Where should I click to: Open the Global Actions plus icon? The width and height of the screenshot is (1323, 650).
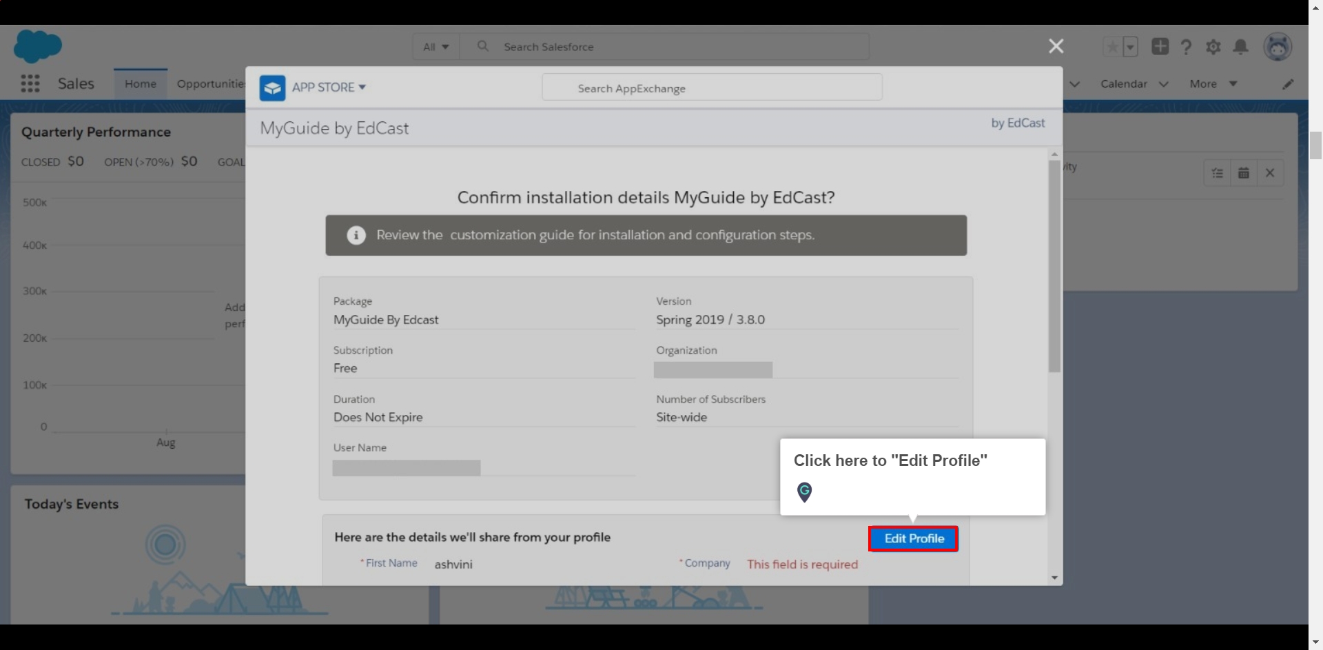(x=1160, y=46)
